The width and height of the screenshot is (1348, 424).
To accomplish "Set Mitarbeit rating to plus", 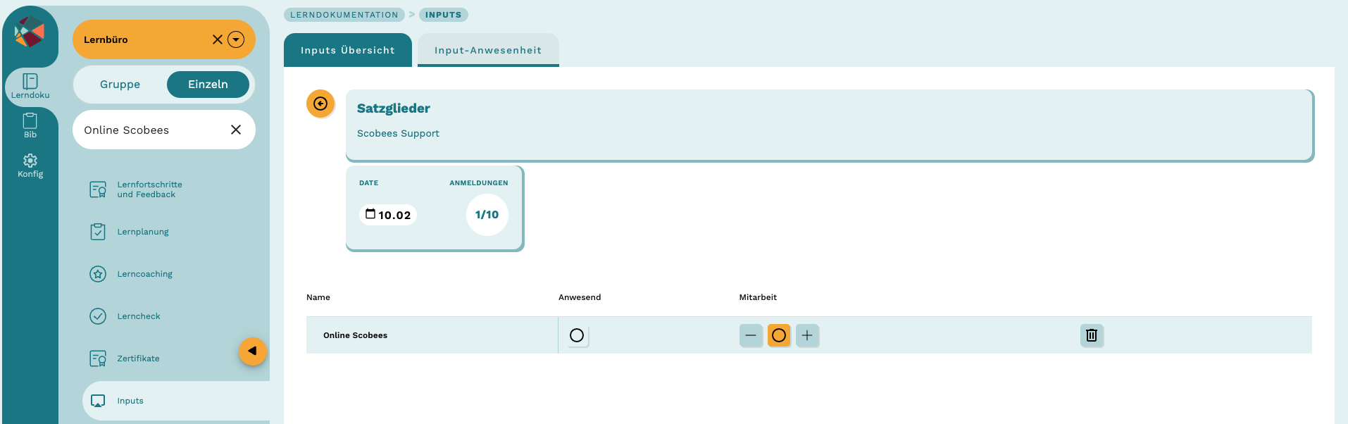I will click(x=807, y=335).
